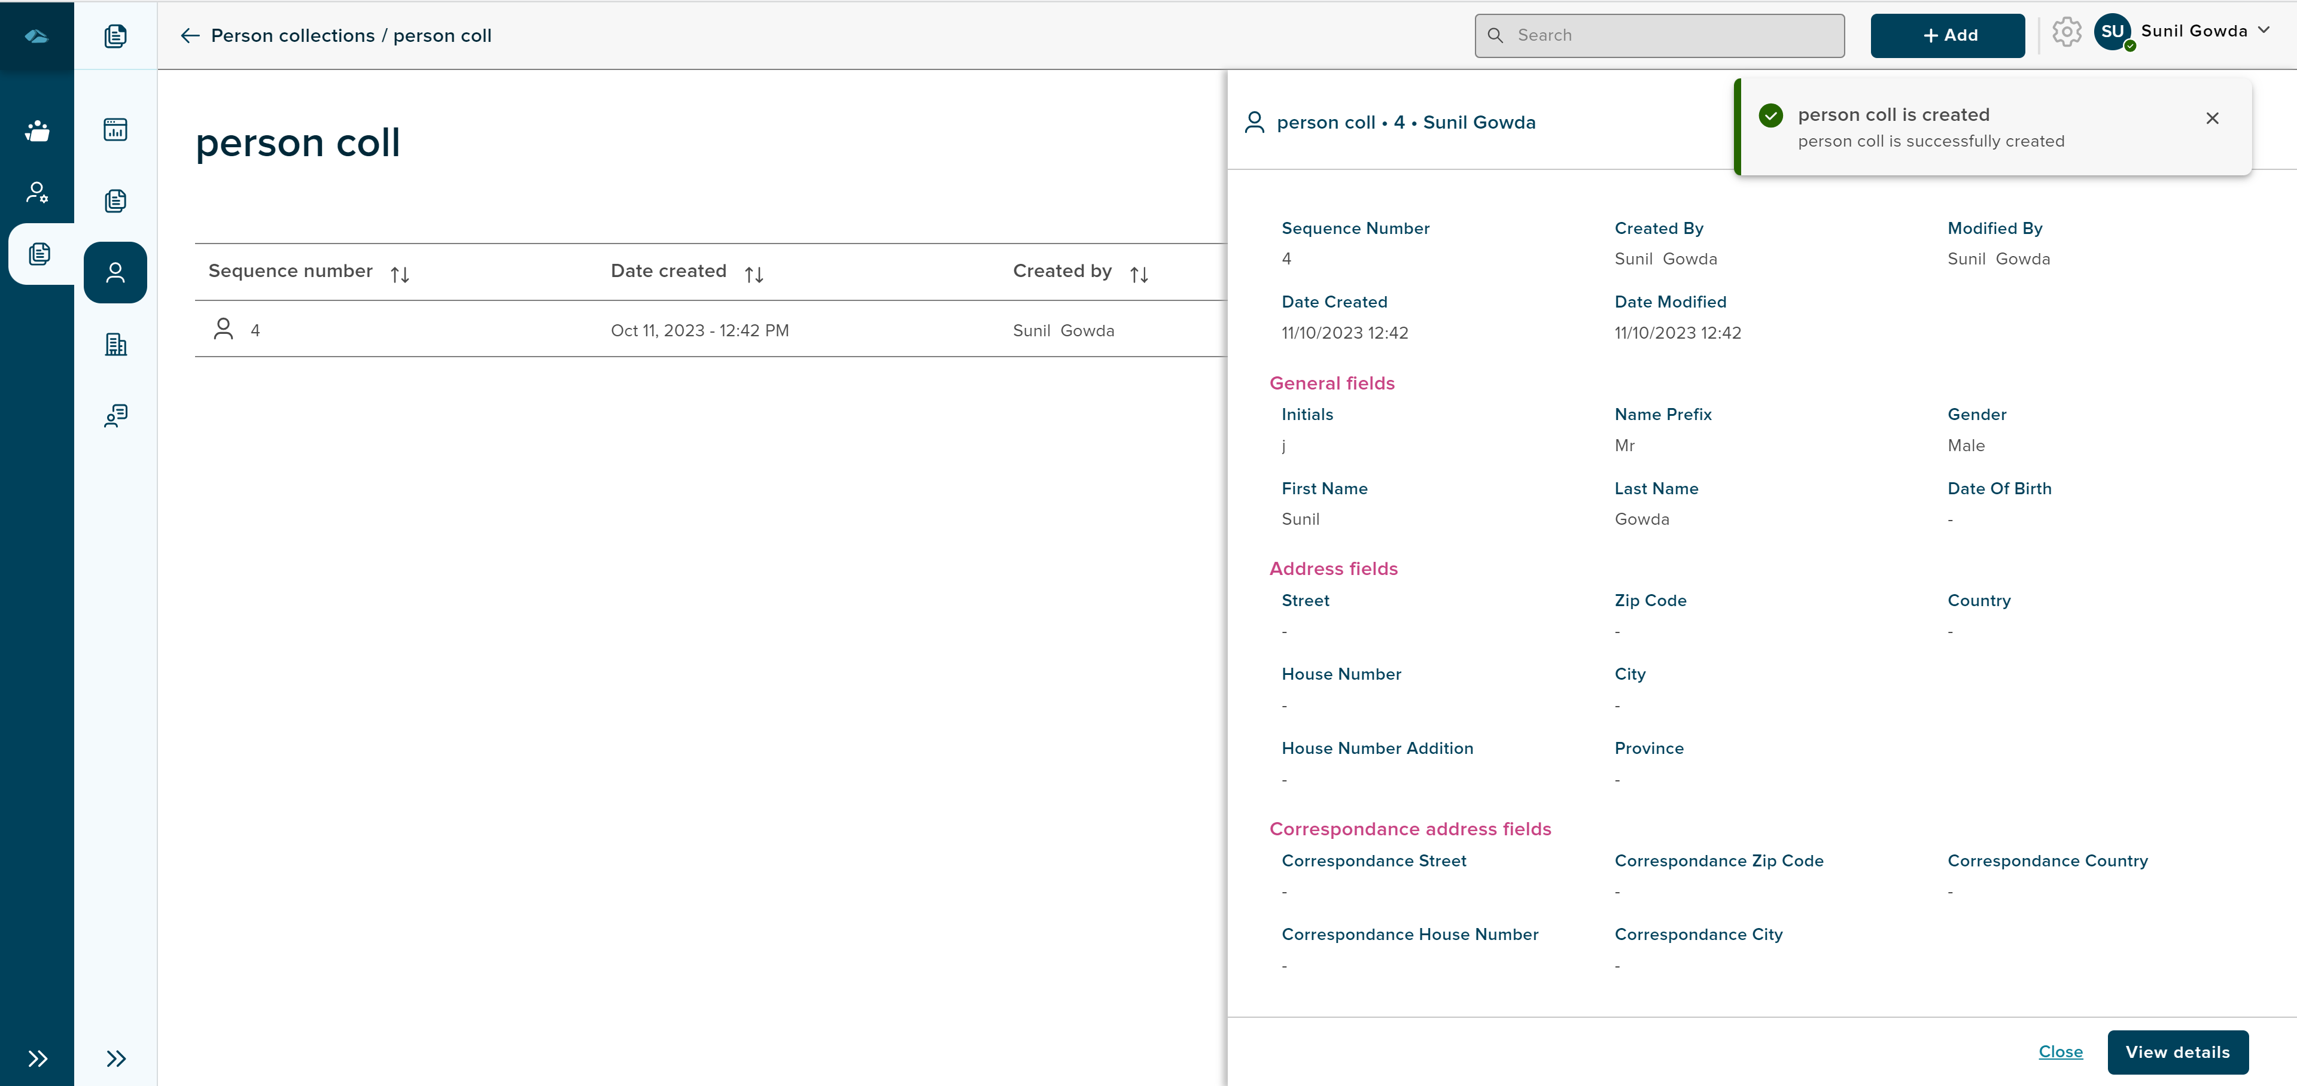This screenshot has height=1086, width=2297.
Task: Open the organization building icon in sidebar
Action: (x=115, y=344)
